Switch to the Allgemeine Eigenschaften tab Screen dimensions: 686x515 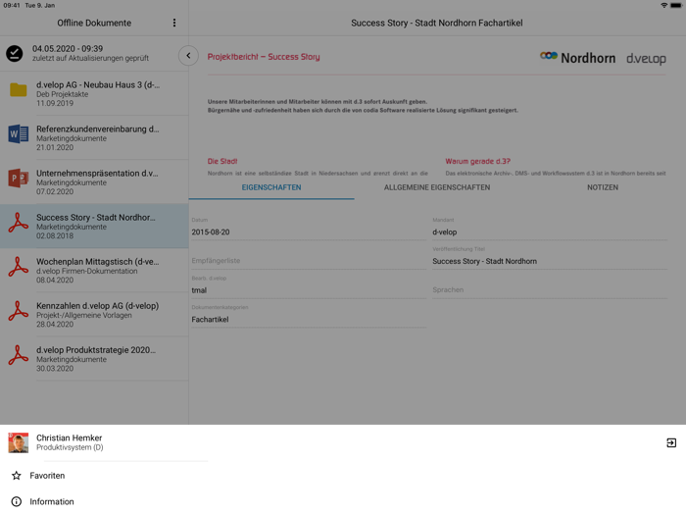437,187
